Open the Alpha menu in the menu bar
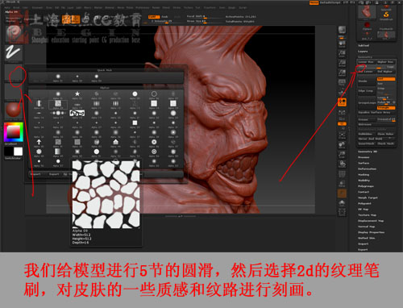Viewport: 403px width, 308px height. pos(7,7)
